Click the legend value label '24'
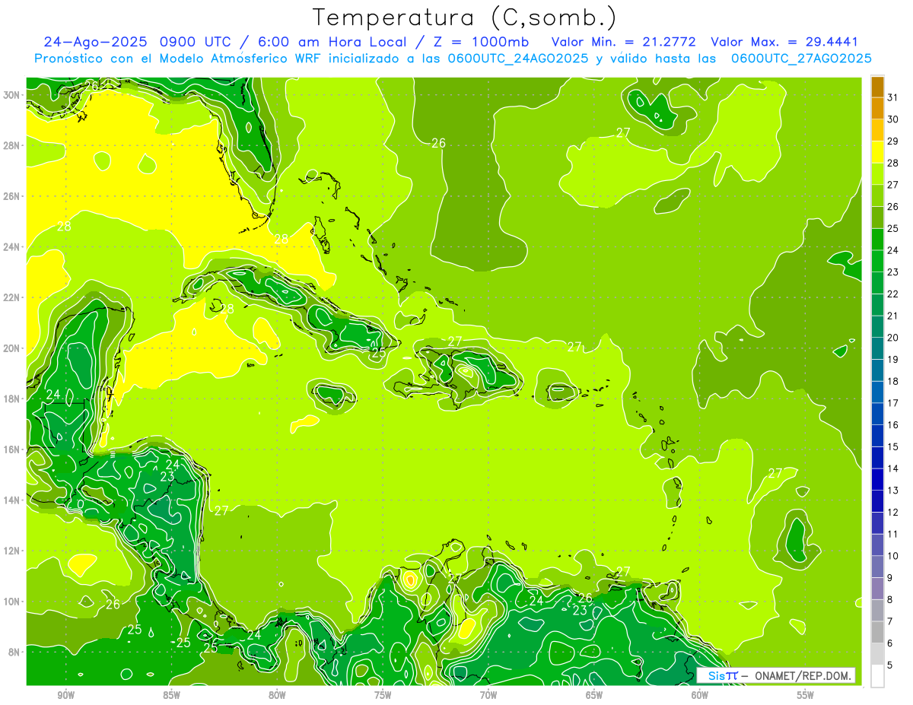 (x=892, y=250)
